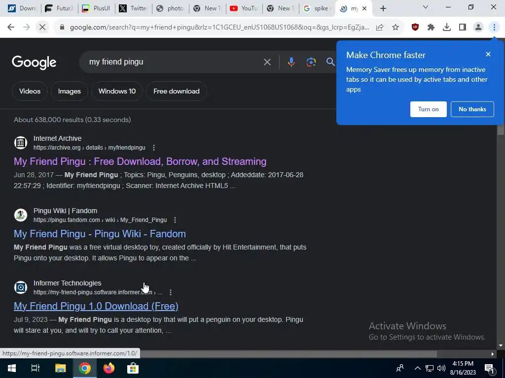The width and height of the screenshot is (505, 378).
Task: Filter results by Videos
Action: (x=30, y=91)
